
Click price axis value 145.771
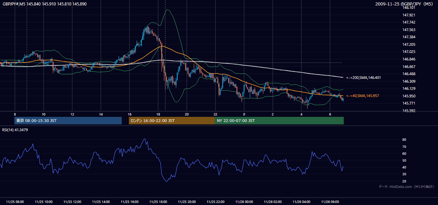pos(409,103)
